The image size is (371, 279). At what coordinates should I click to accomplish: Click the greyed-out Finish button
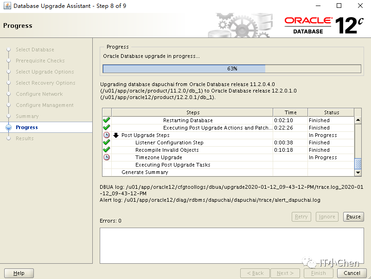(x=319, y=273)
